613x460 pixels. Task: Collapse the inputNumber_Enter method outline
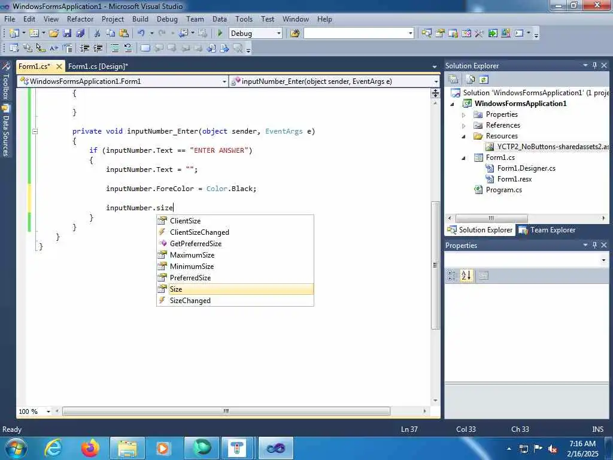coord(35,131)
